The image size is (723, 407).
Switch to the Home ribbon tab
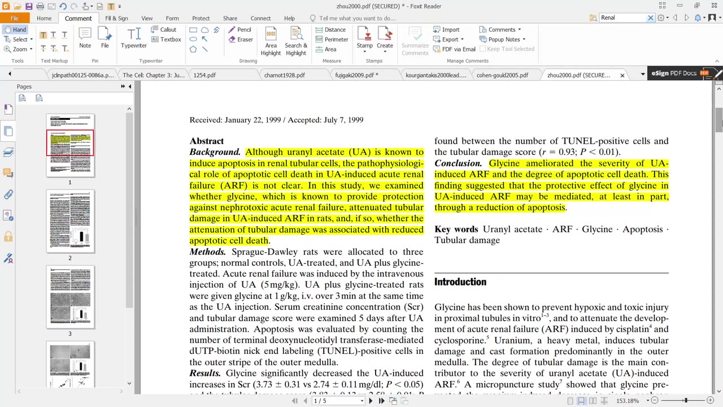click(x=44, y=18)
